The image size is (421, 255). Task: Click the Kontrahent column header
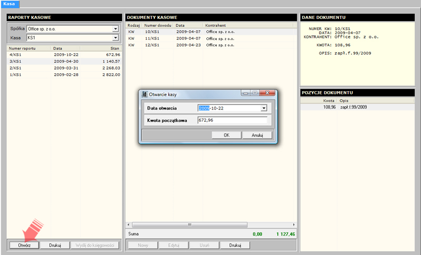tap(248, 25)
